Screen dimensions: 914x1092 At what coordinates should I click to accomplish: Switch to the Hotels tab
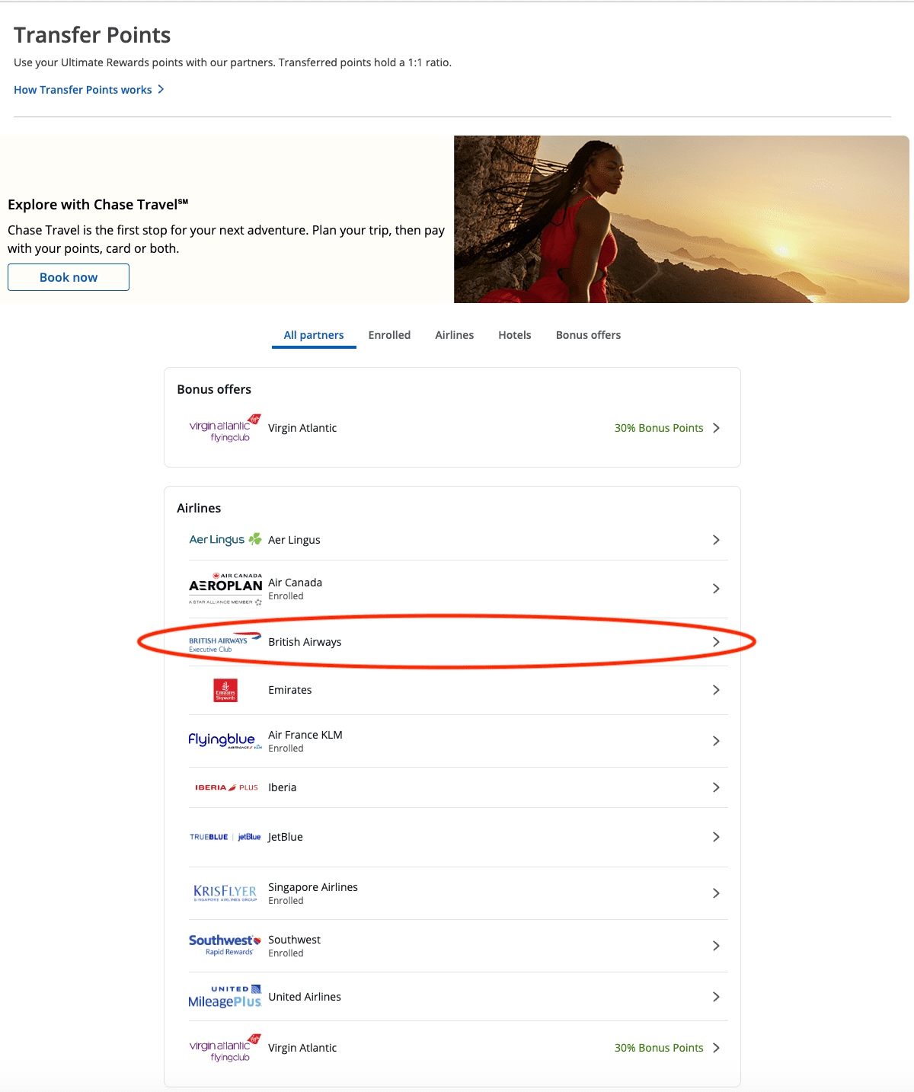coord(515,335)
